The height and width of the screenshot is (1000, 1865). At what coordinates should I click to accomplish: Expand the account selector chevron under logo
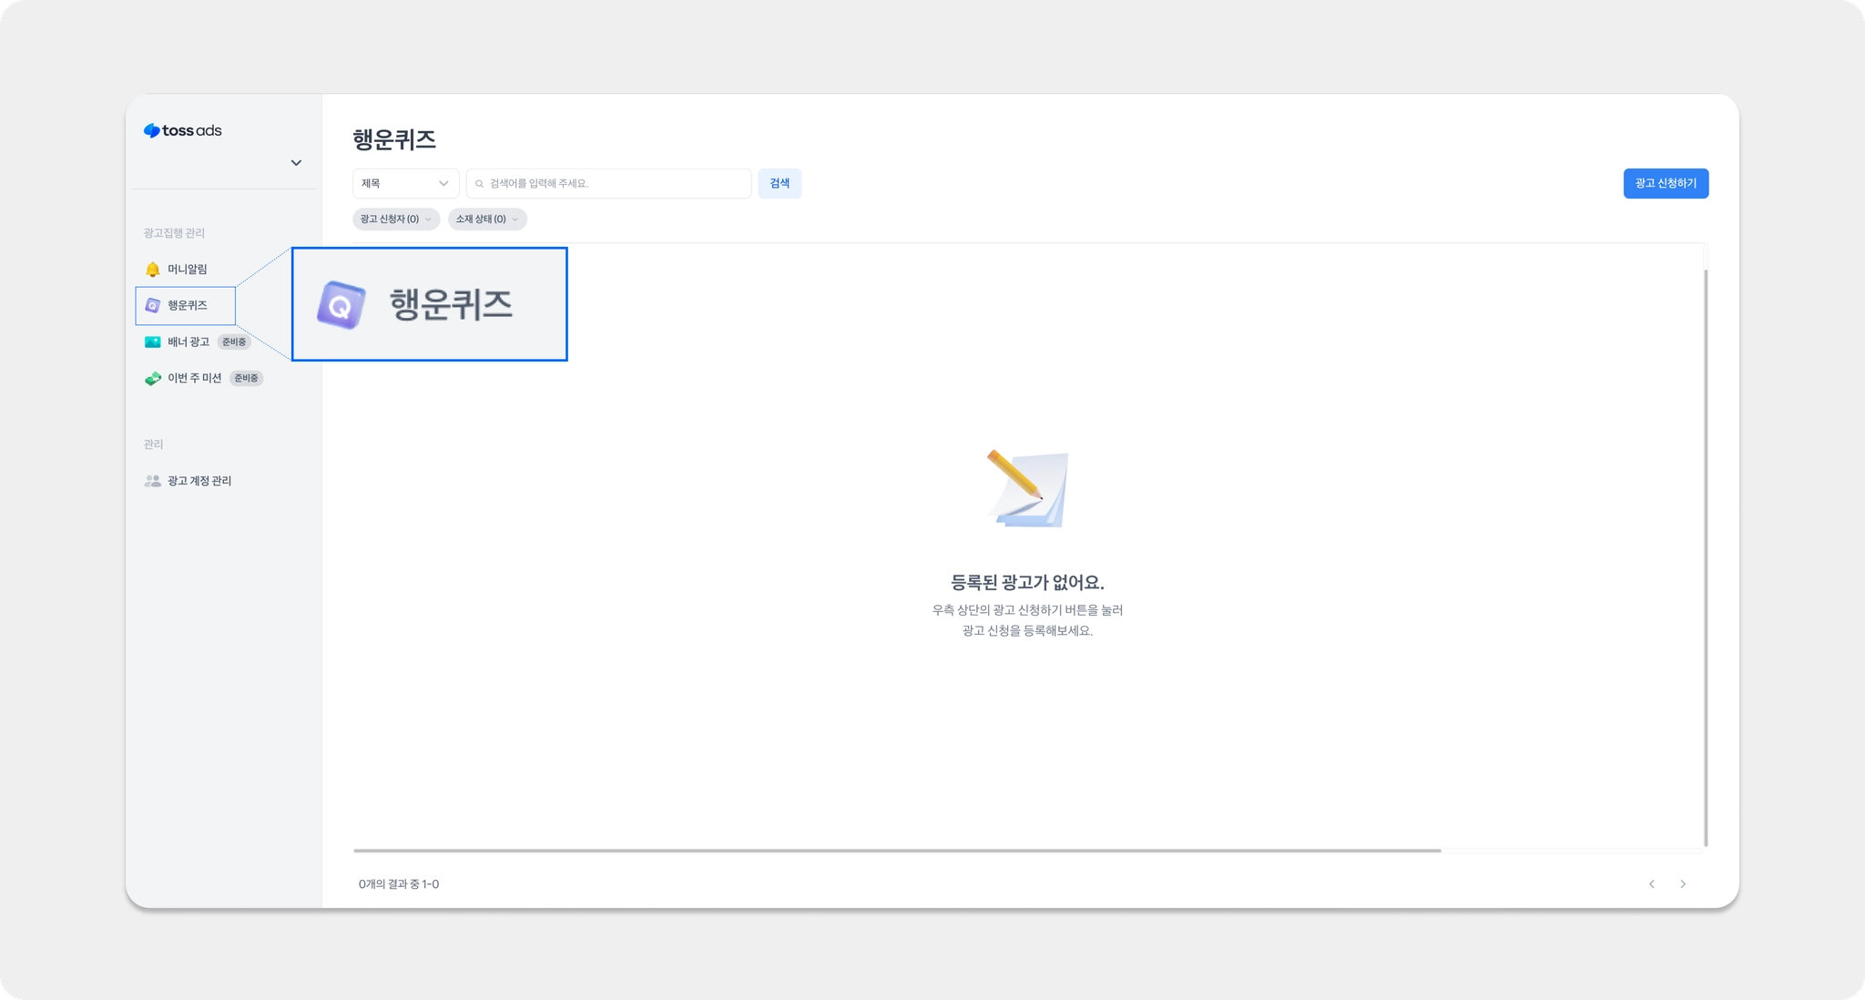pos(296,163)
